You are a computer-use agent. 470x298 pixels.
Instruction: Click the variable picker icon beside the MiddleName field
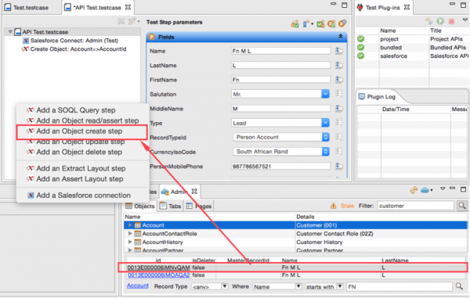click(339, 108)
